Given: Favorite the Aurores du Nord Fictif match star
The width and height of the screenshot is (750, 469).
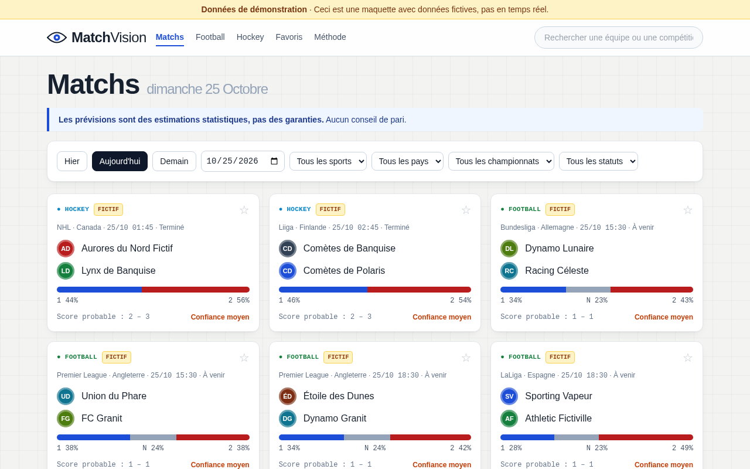Looking at the screenshot, I should [x=244, y=210].
